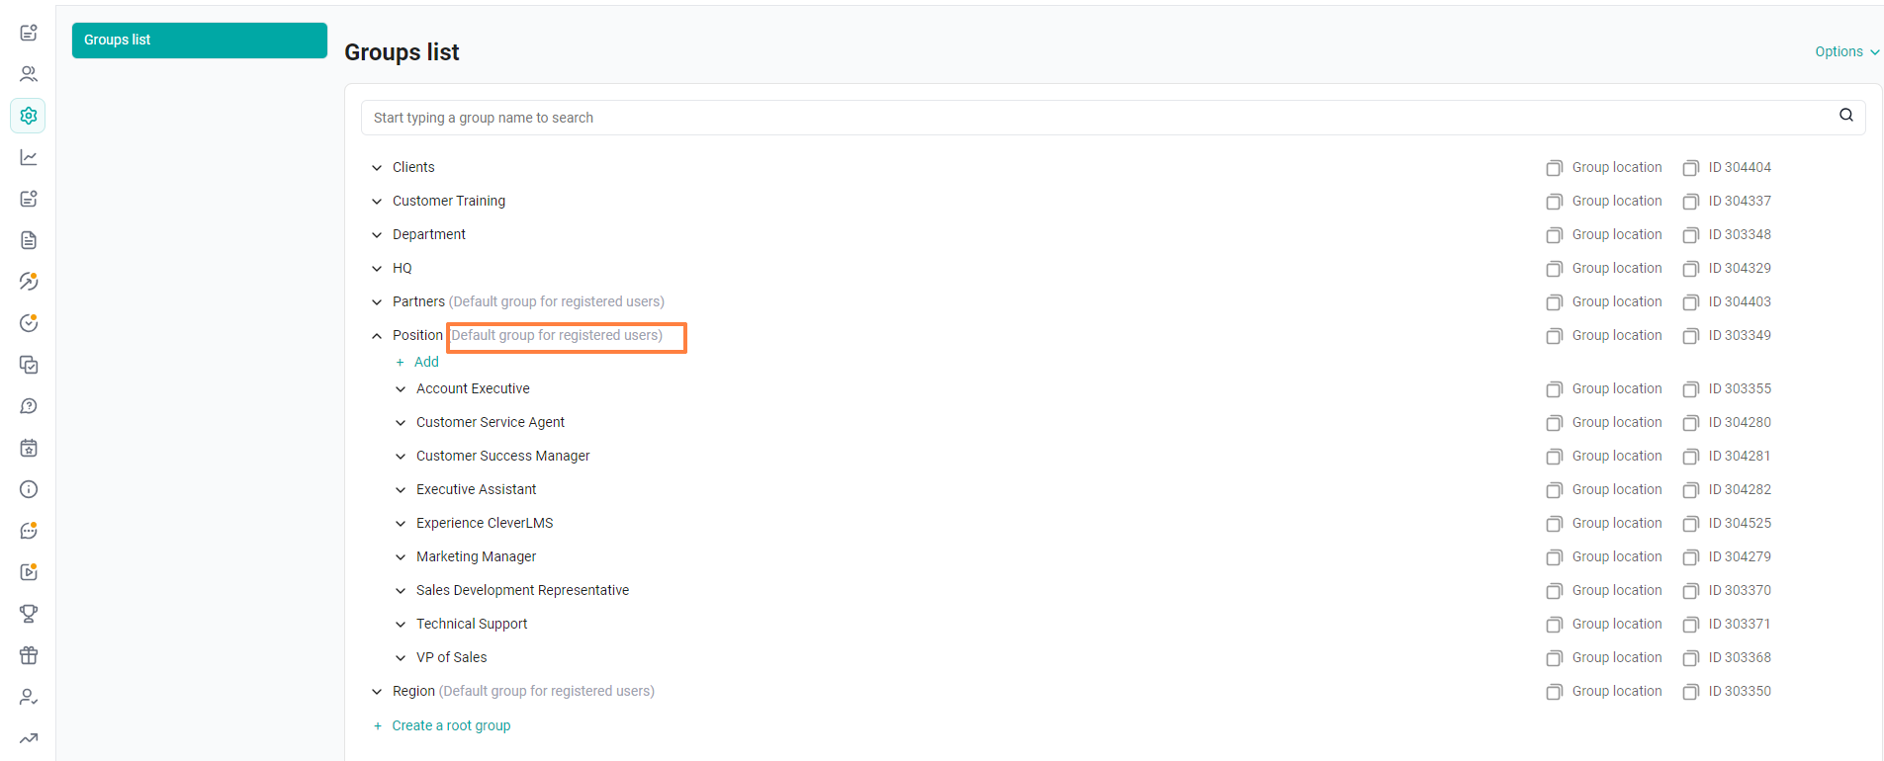Open the document page sidebar icon
1884x761 pixels.
(29, 240)
